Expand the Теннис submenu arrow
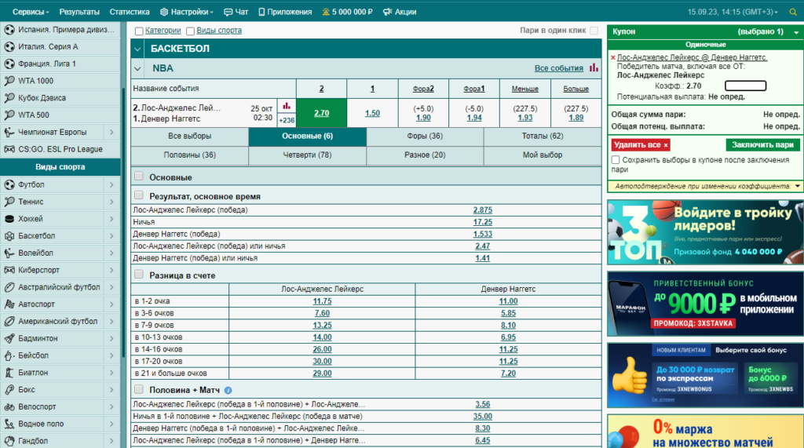804x448 pixels. 111,202
